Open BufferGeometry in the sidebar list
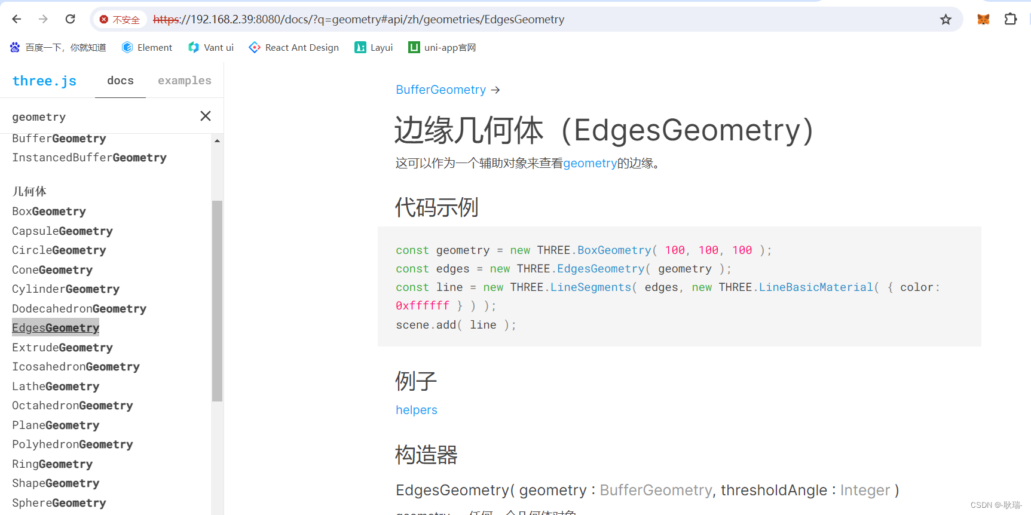Viewport: 1031px width, 515px height. 59,139
